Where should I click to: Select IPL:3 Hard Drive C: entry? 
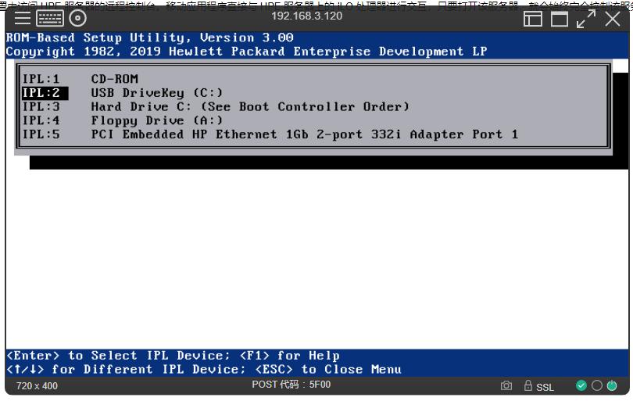(x=216, y=106)
